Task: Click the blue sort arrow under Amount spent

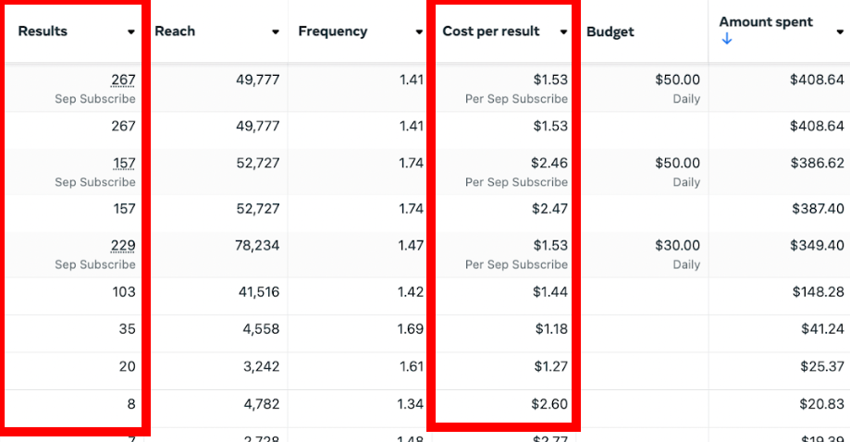Action: click(x=726, y=39)
